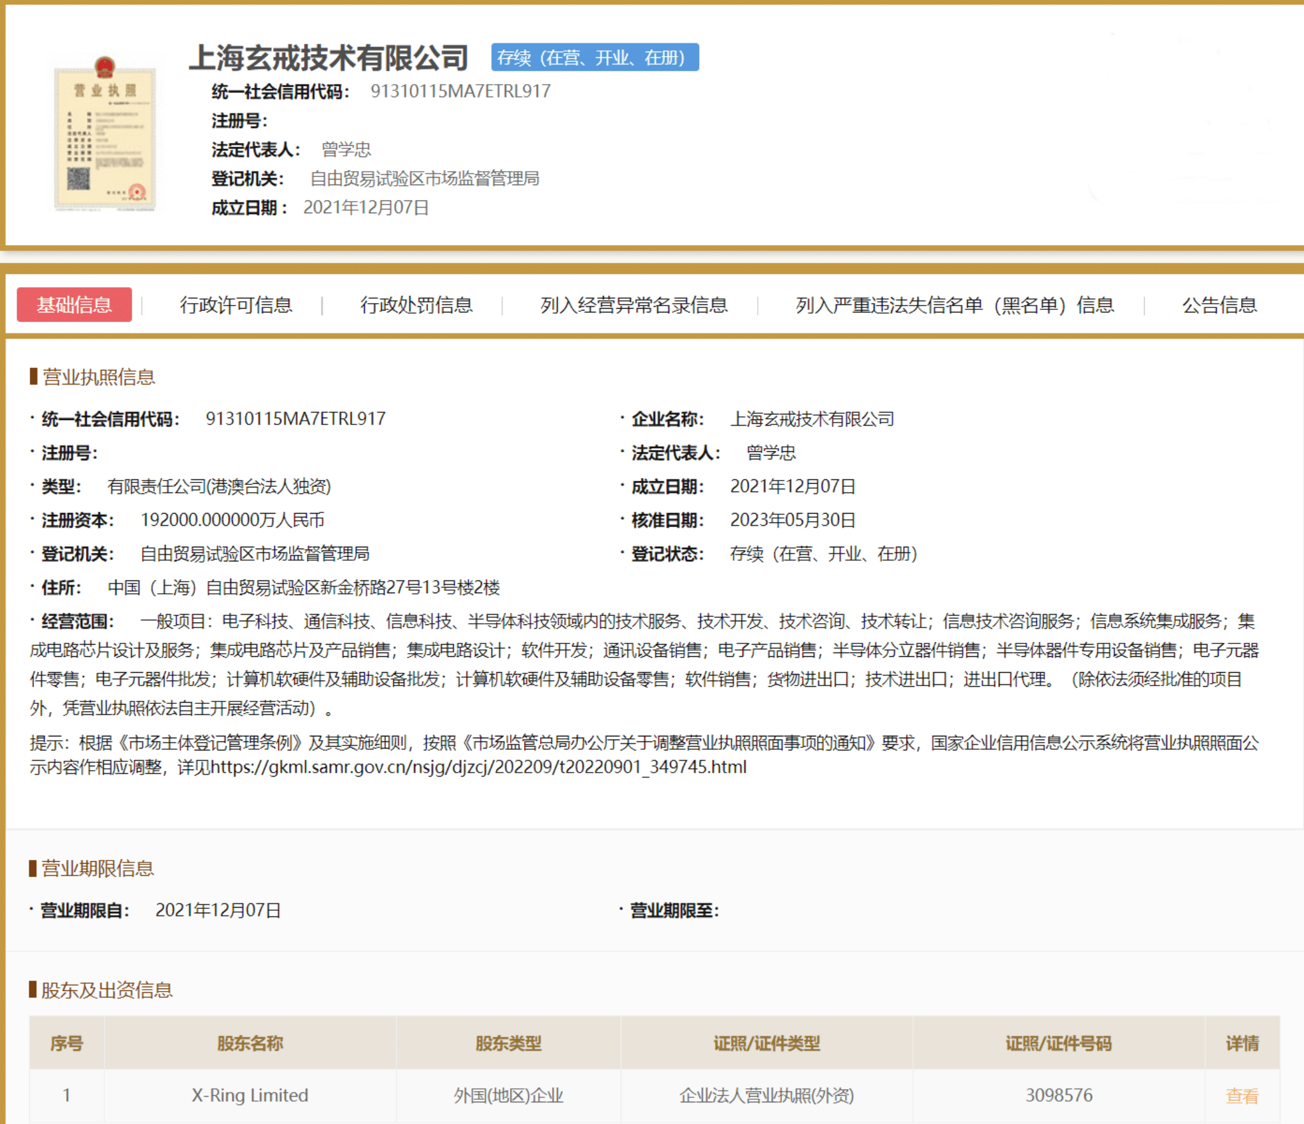Click credit code 91310115MA7ETRL917 in header
The width and height of the screenshot is (1304, 1124).
tap(460, 92)
